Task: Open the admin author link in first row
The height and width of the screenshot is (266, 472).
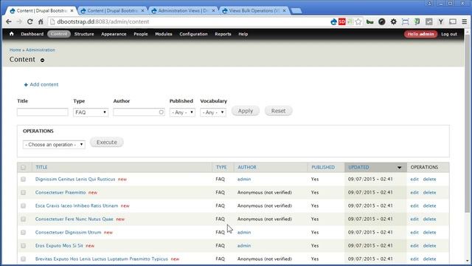Action: [x=244, y=179]
